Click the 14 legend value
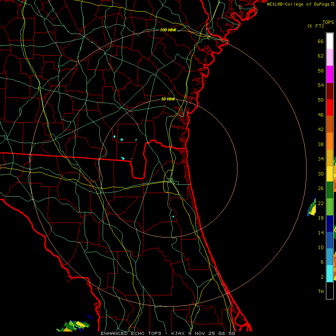Viewport: 336px width, 336px height. coord(321,233)
